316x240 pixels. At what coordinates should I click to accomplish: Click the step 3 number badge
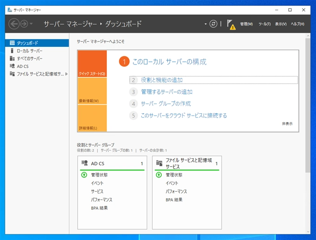click(x=133, y=92)
